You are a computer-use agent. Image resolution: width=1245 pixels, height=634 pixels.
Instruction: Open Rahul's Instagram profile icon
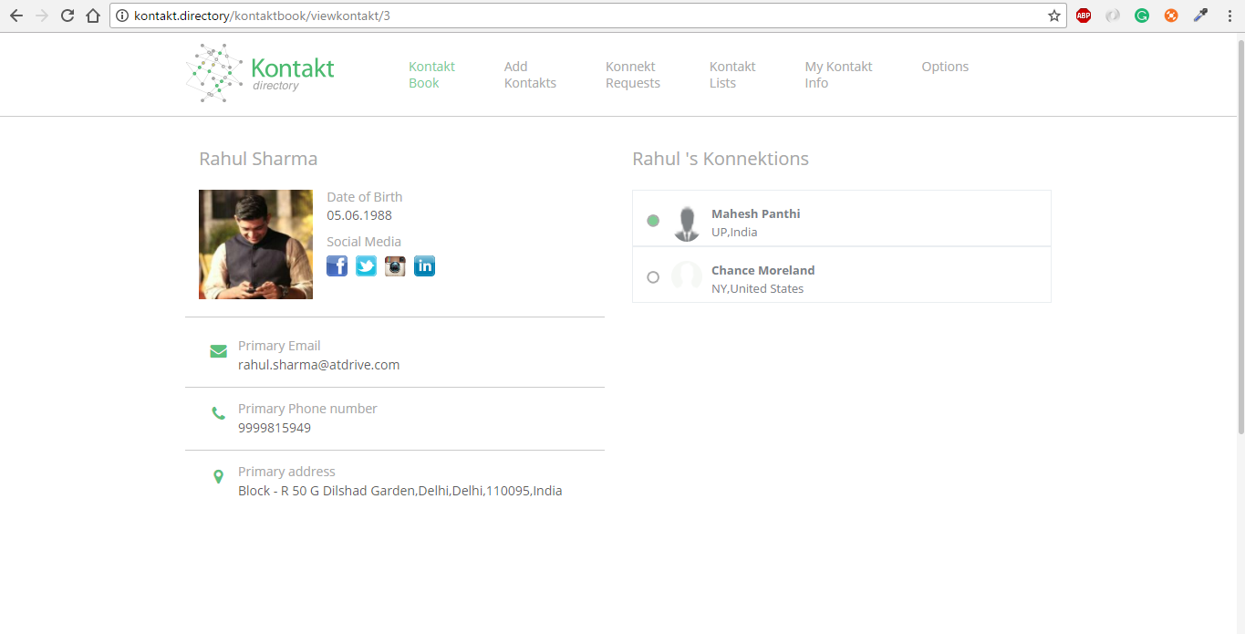point(395,265)
